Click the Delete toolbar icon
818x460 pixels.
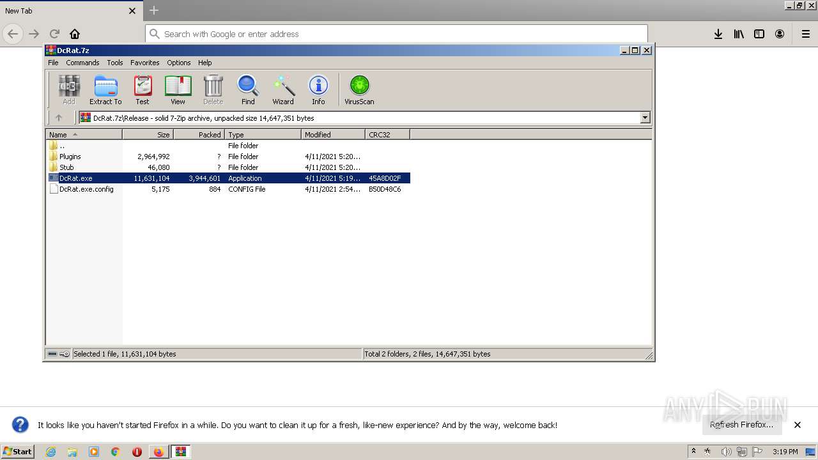tap(213, 89)
